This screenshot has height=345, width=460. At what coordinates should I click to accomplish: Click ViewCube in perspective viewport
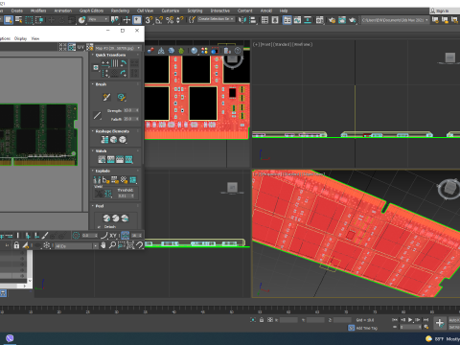coord(449,189)
